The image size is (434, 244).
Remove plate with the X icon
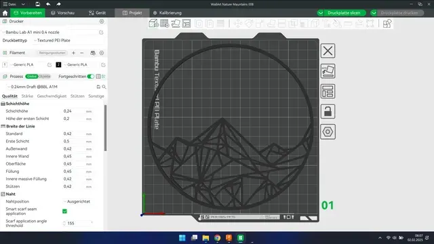point(328,51)
